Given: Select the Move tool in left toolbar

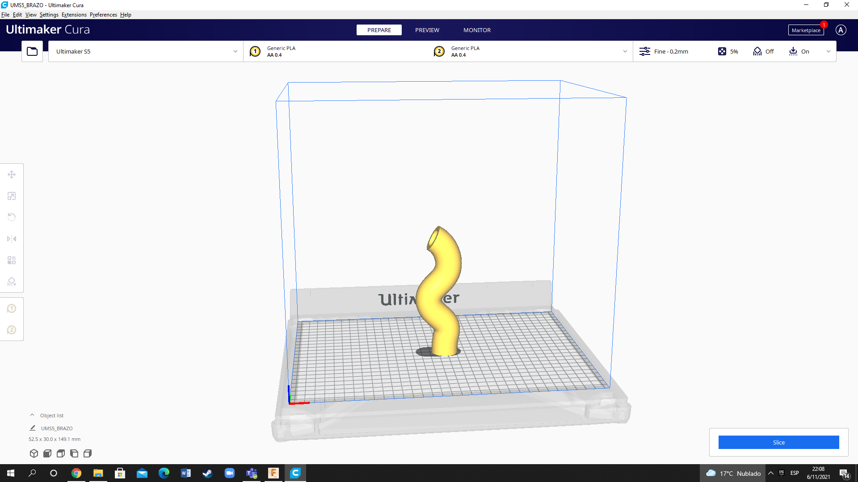Looking at the screenshot, I should click(12, 175).
